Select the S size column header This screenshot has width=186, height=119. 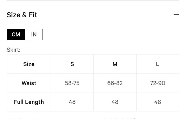[72, 64]
